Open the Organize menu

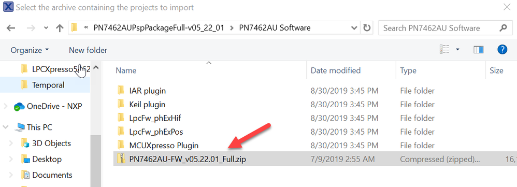click(x=30, y=50)
